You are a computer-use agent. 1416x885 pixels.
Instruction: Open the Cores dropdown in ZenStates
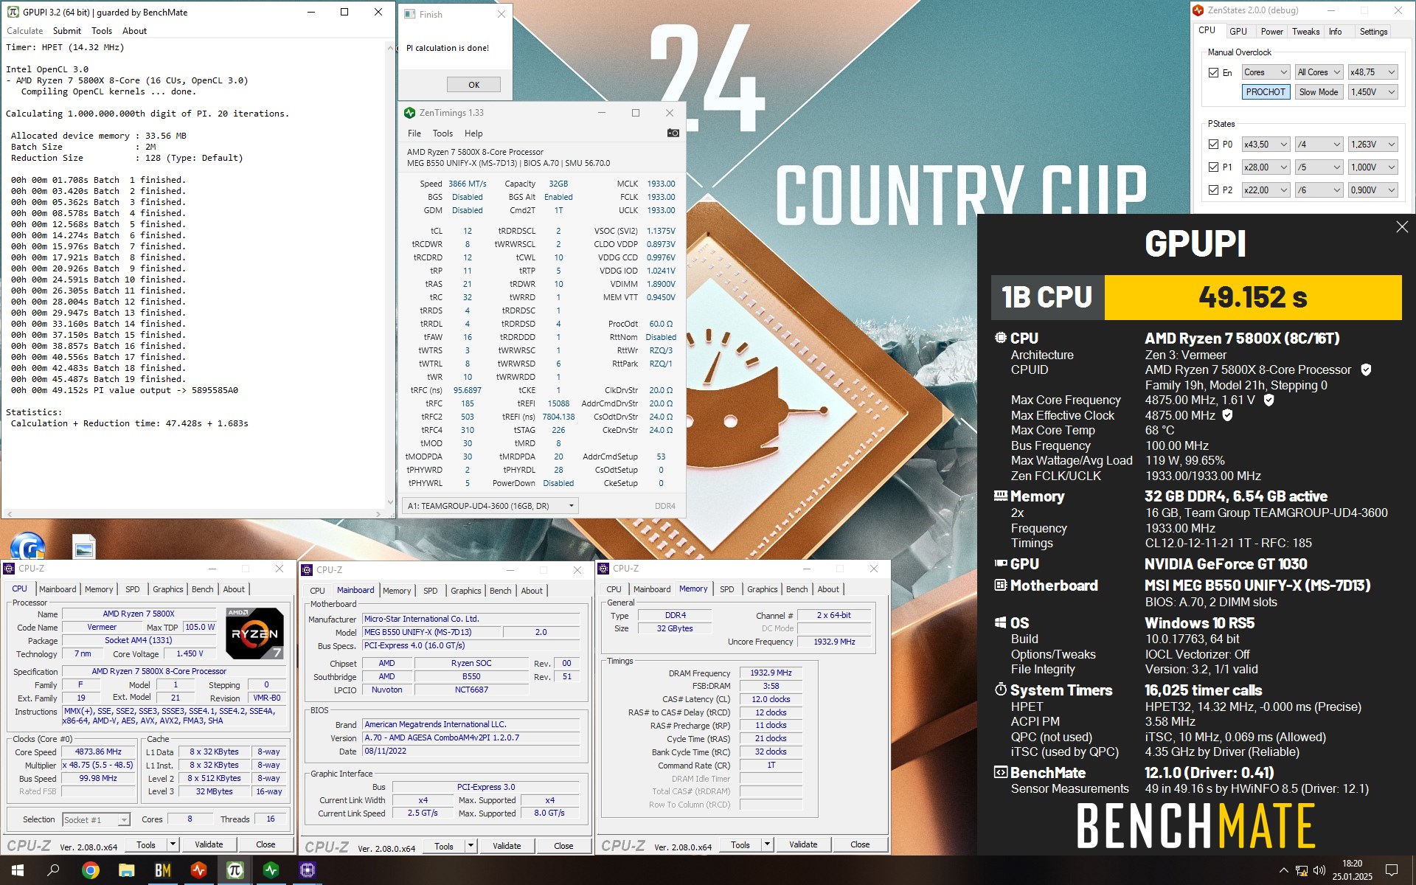[x=1266, y=72]
